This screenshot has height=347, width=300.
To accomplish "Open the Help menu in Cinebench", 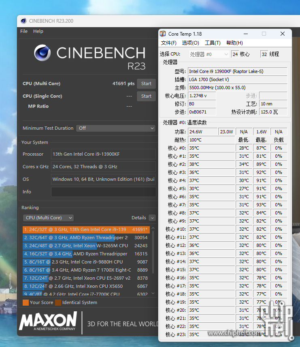I will 38,31.
